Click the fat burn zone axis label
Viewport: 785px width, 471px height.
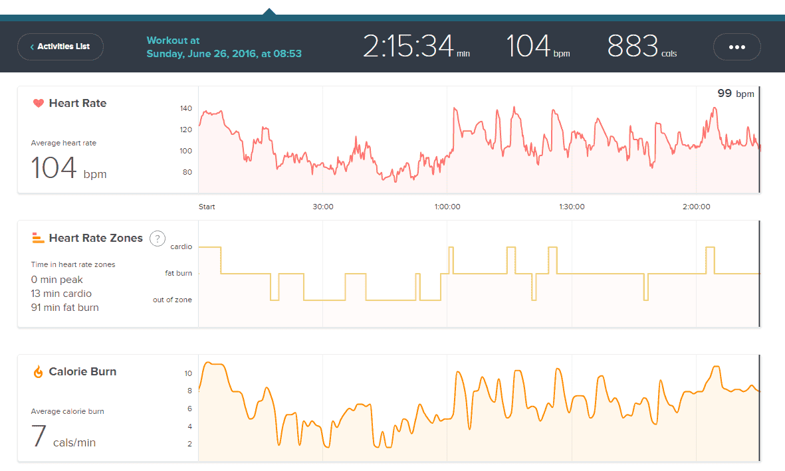coord(178,273)
